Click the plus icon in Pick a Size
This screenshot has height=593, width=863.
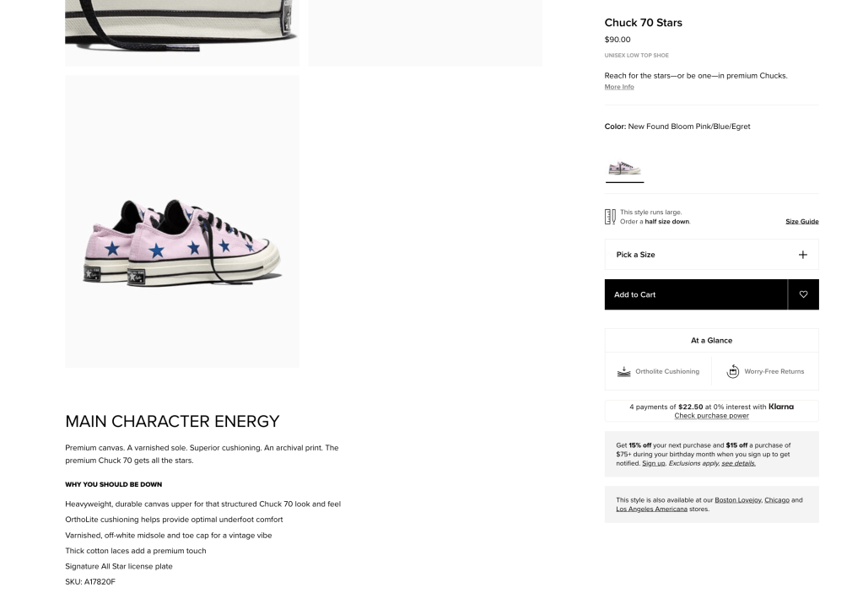coord(802,255)
